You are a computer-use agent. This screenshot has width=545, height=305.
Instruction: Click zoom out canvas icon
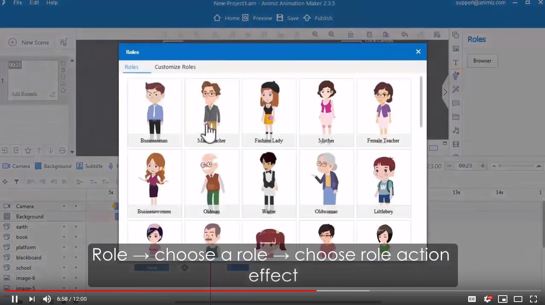[331, 34]
